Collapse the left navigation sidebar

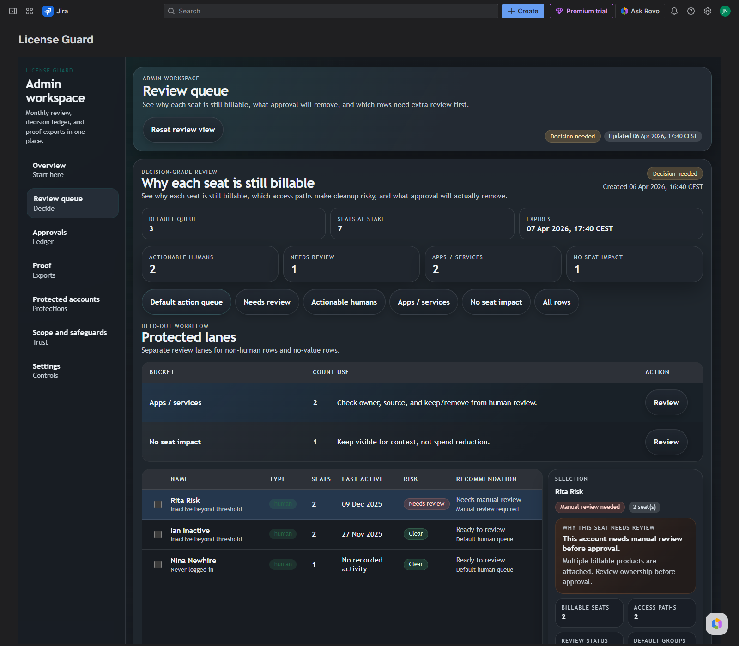12,11
